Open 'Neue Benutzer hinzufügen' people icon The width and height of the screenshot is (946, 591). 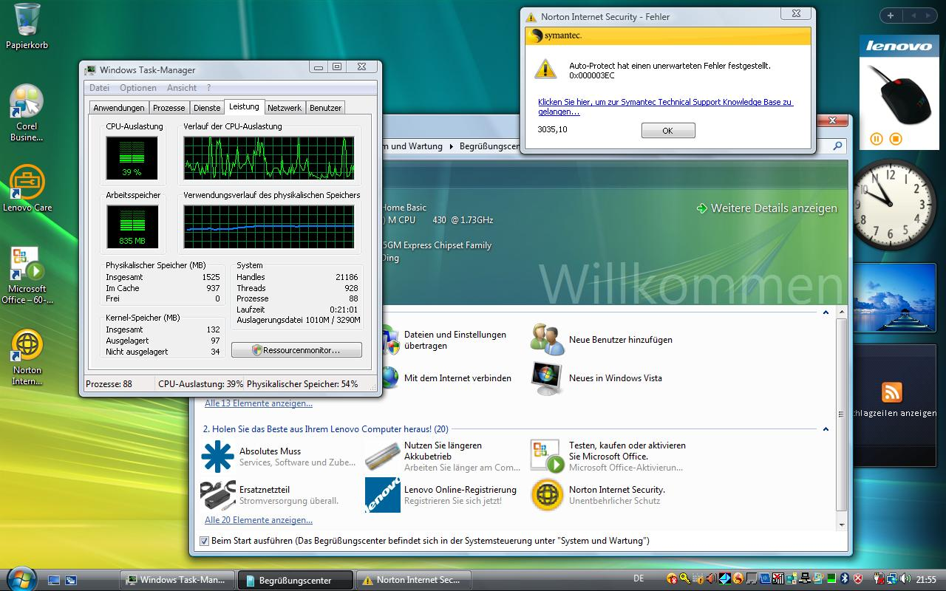click(x=547, y=339)
